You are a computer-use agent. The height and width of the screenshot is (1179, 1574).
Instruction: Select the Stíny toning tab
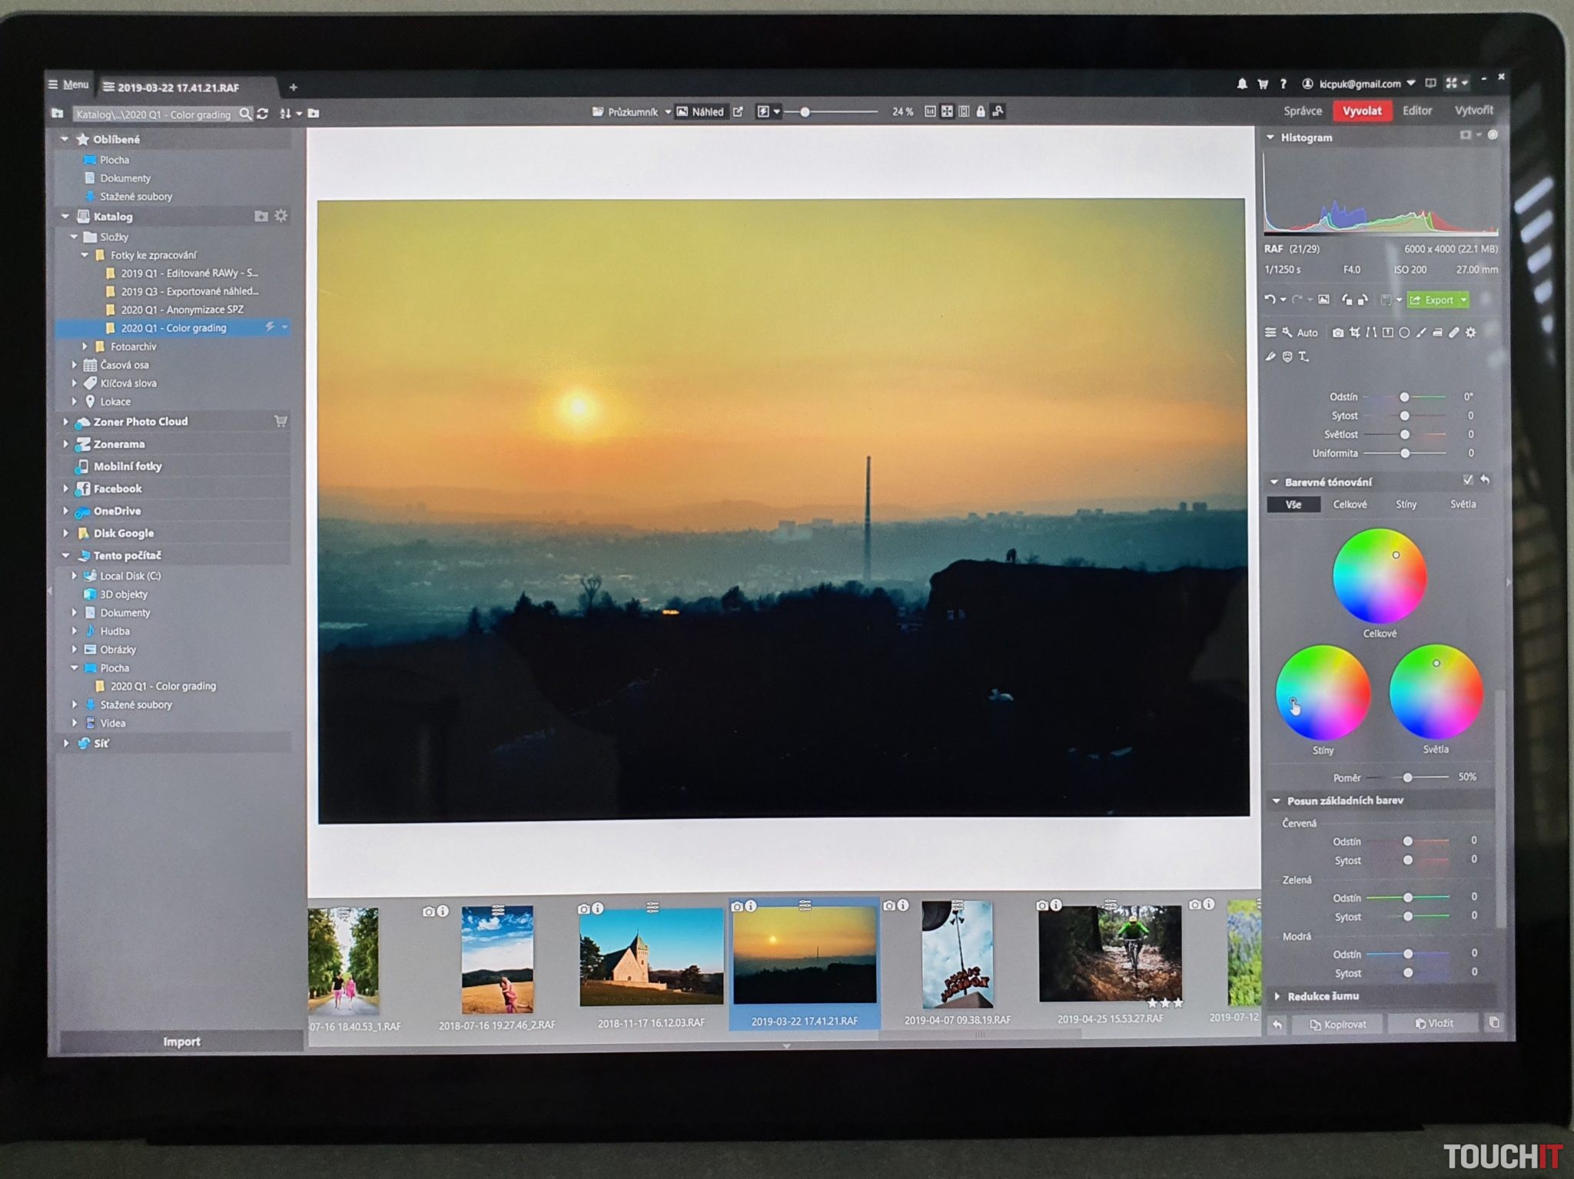[1406, 504]
